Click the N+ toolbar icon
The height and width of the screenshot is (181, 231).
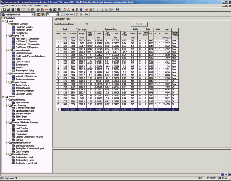pos(87,14)
